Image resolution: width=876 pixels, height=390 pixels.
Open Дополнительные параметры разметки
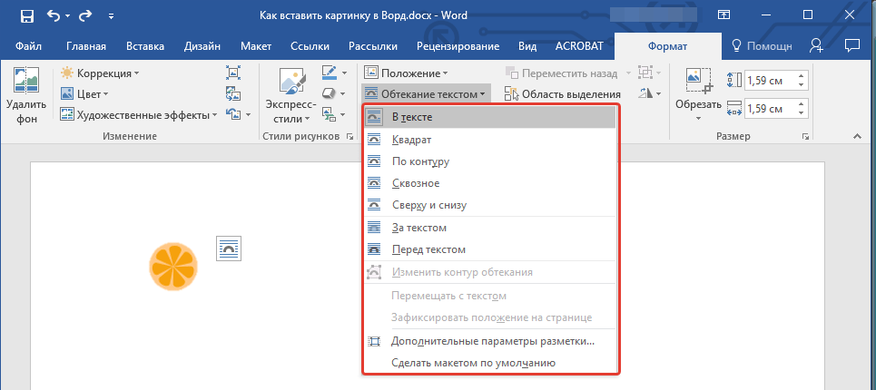tap(492, 342)
